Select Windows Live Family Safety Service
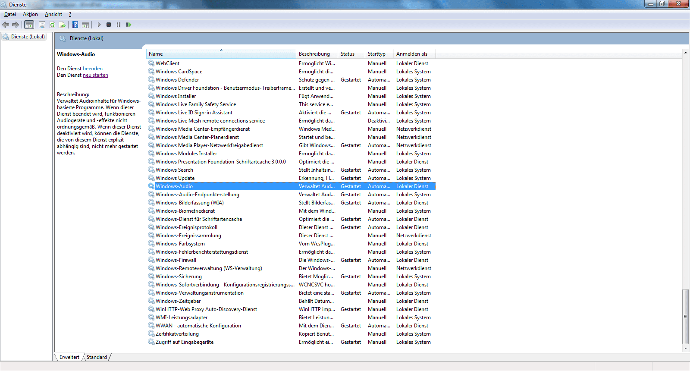This screenshot has width=690, height=371. pyautogui.click(x=196, y=104)
